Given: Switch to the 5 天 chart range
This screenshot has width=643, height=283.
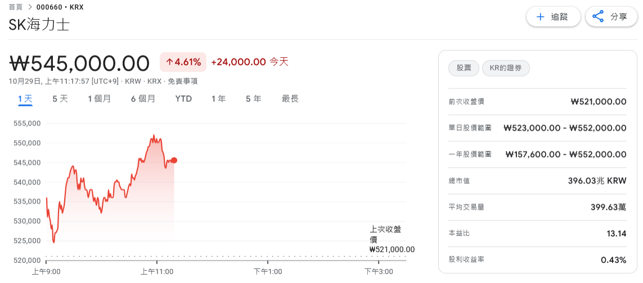Looking at the screenshot, I should click(x=60, y=99).
